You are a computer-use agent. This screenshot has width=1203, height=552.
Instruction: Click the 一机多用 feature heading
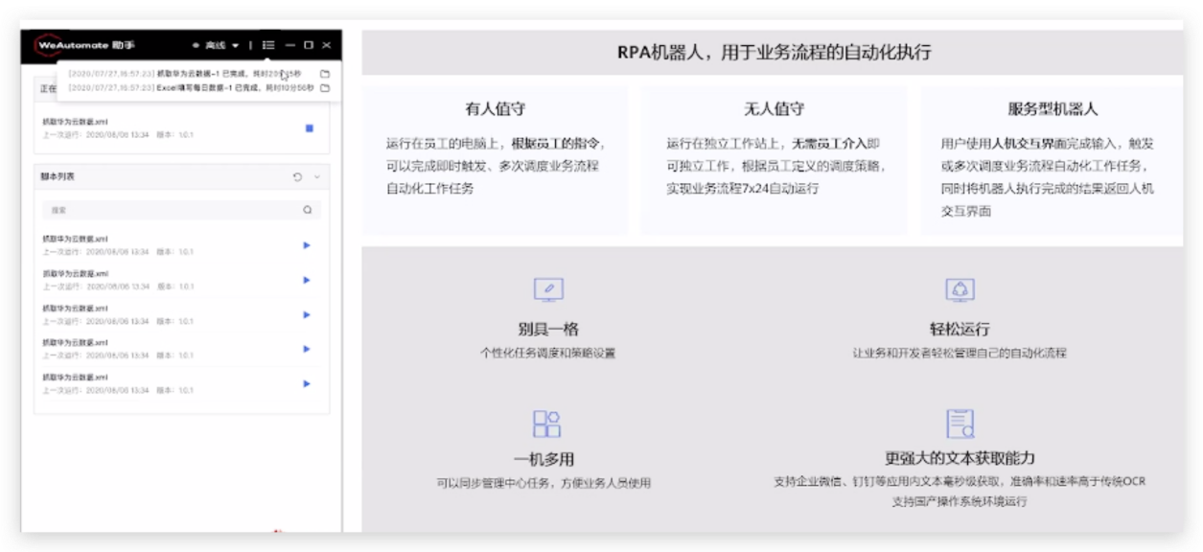(x=544, y=459)
